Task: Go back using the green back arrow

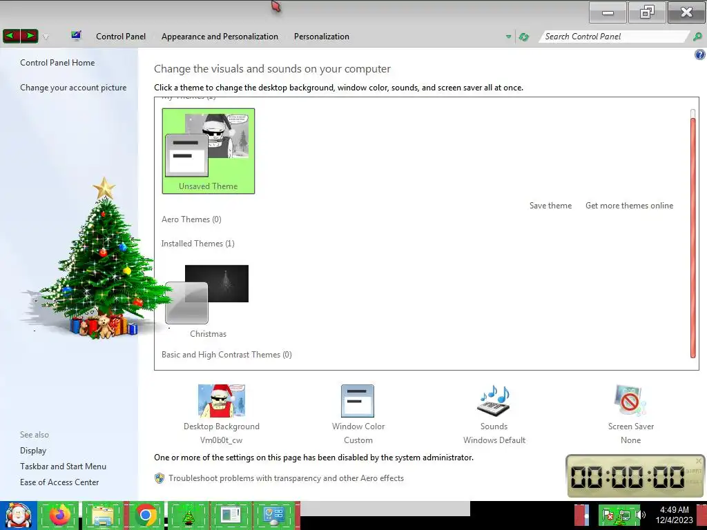Action: pos(11,36)
